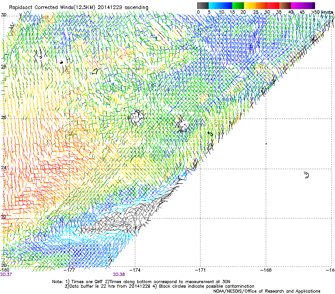Screen dimensions: 335x294
Task: Click the latitude label '30'
Action: click(4, 15)
